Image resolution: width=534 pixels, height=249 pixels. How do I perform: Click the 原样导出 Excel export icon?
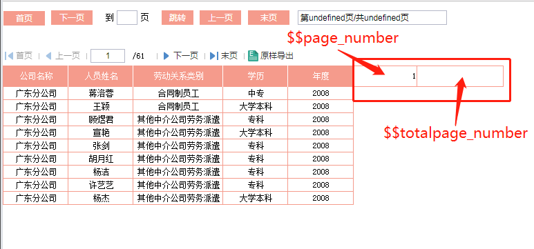(253, 56)
